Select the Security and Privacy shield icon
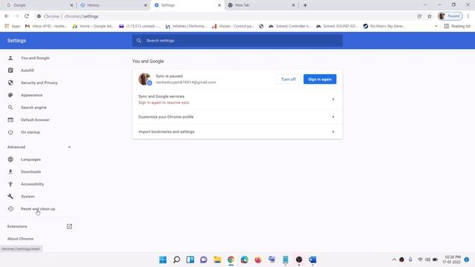 pyautogui.click(x=10, y=82)
